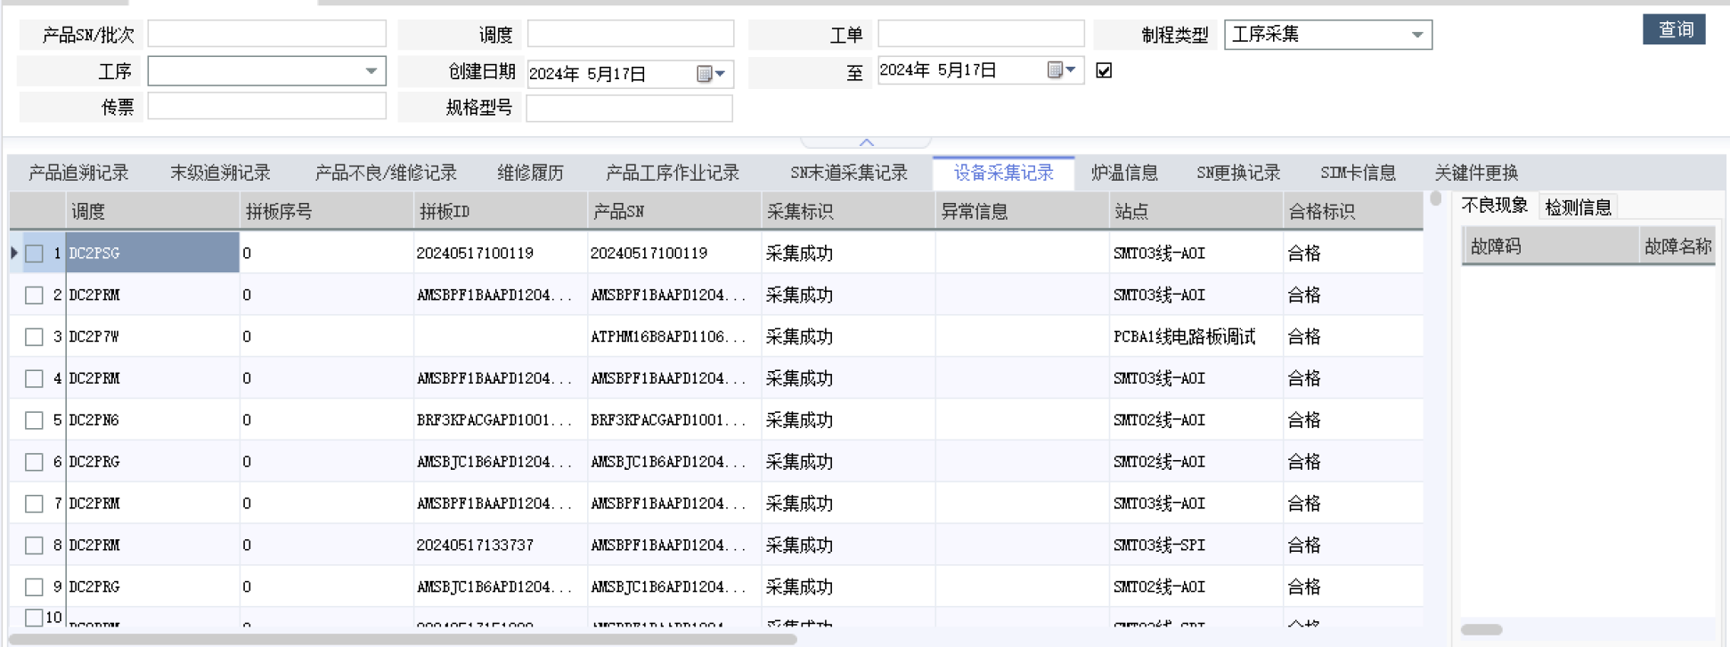Click the vertical scrollbar thumb beside the table
Screen dimensions: 1730x647
[x=1435, y=198]
